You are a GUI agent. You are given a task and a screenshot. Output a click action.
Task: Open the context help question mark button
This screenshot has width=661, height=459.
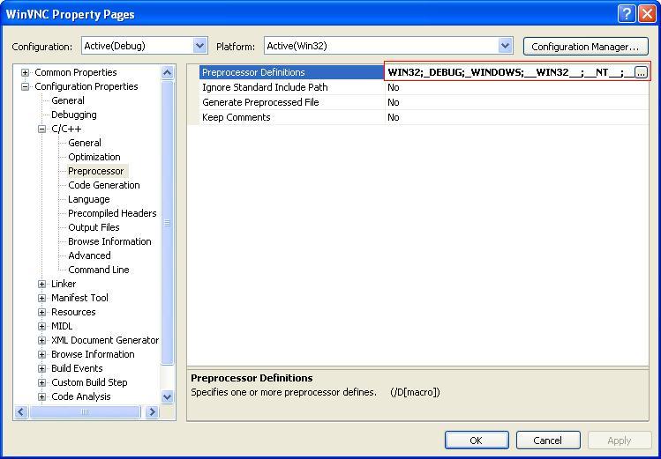(x=627, y=14)
